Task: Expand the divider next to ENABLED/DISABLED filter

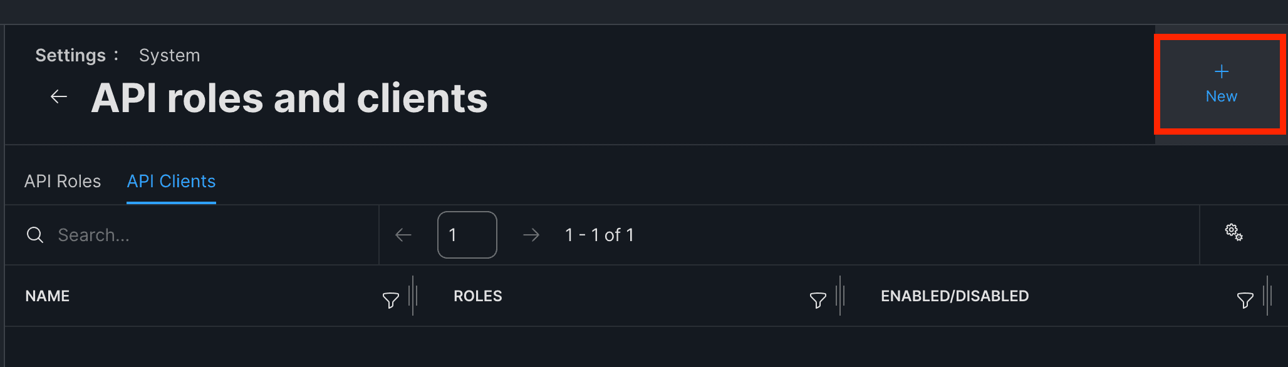Action: pyautogui.click(x=1268, y=296)
